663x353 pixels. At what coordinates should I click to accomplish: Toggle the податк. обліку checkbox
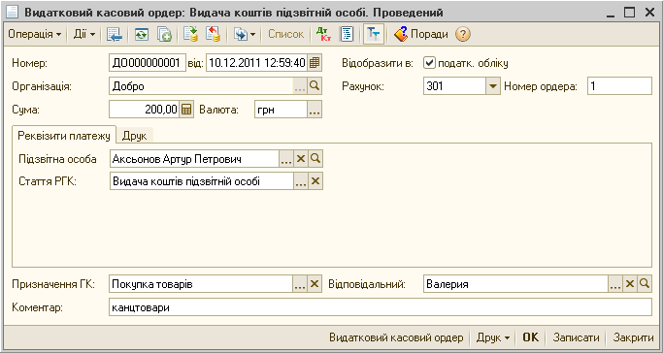click(x=430, y=63)
